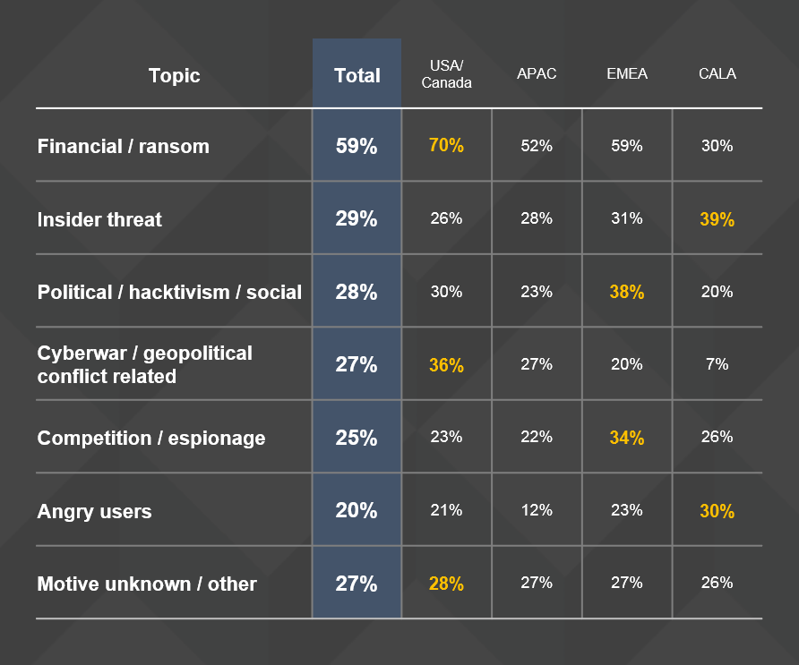Select the highlighted 34% EMEA cell
The image size is (799, 665).
tap(626, 439)
